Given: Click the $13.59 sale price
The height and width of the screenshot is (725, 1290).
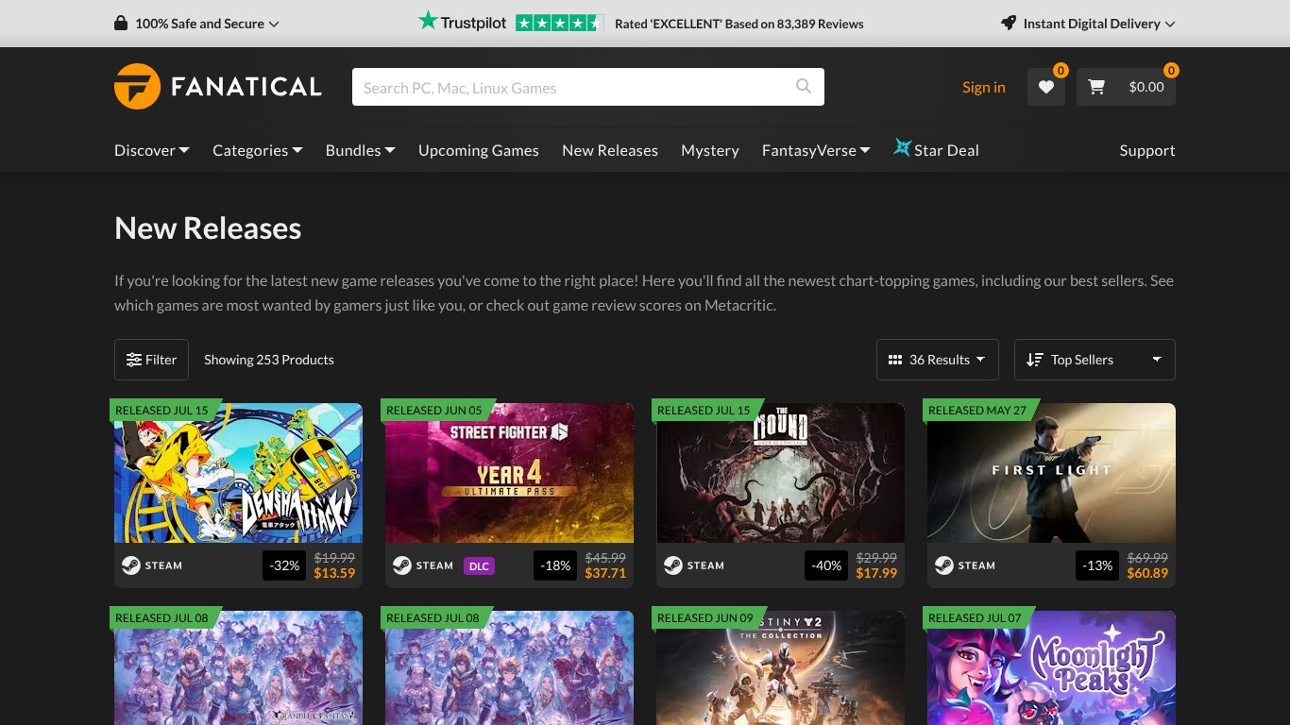Looking at the screenshot, I should point(334,573).
